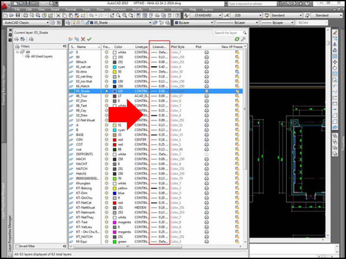Open layer Settings wrench icon
346x259 pixels.
tap(243, 39)
